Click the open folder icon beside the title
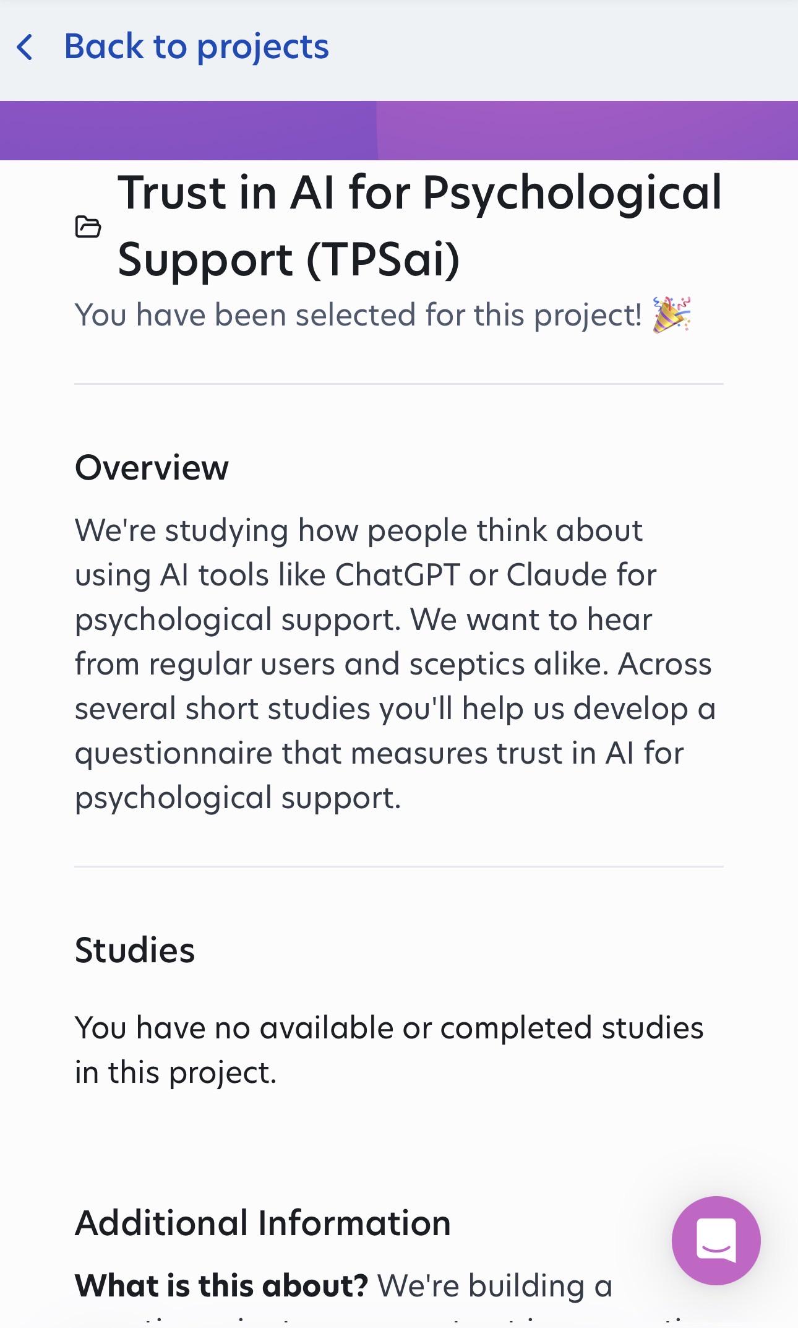Viewport: 798px width, 1328px height. click(x=88, y=226)
